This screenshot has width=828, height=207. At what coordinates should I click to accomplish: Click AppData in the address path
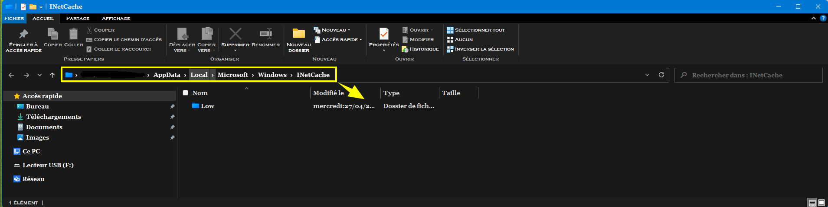tap(167, 75)
